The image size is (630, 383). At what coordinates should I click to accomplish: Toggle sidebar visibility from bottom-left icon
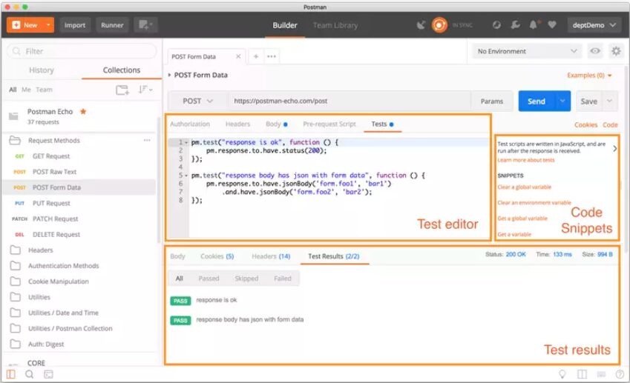(x=10, y=374)
